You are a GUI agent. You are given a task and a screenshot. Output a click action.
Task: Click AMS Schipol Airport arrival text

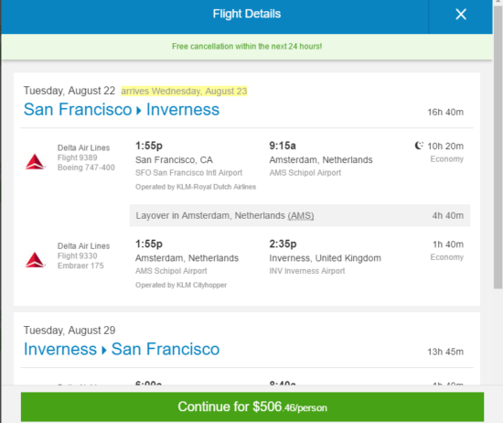[305, 173]
